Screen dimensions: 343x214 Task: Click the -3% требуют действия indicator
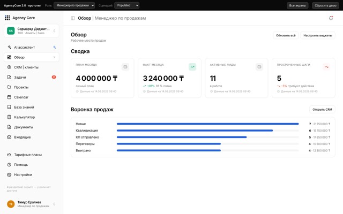point(295,86)
